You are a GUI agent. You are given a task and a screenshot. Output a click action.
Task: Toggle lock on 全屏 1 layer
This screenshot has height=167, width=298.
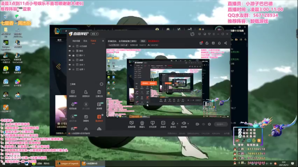coord(73,69)
